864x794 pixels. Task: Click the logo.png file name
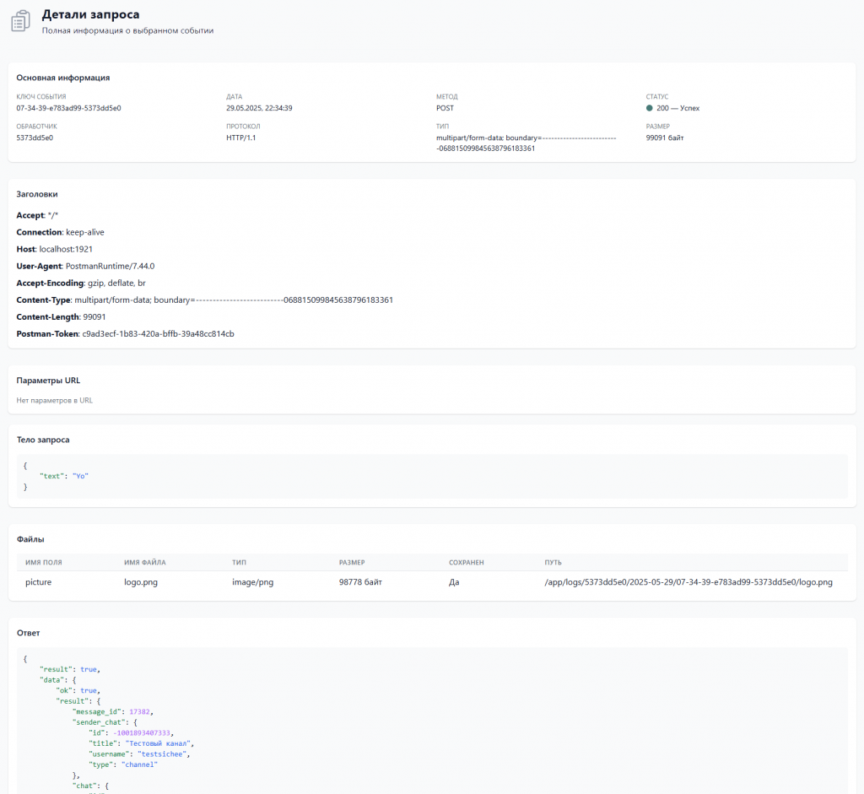click(x=141, y=582)
